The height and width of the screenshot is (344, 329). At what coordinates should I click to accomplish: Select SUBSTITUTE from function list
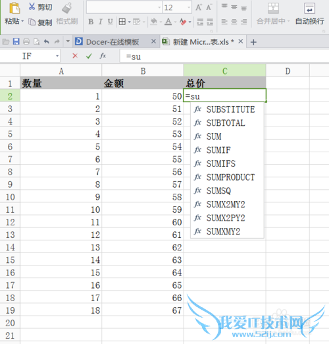[x=227, y=109]
